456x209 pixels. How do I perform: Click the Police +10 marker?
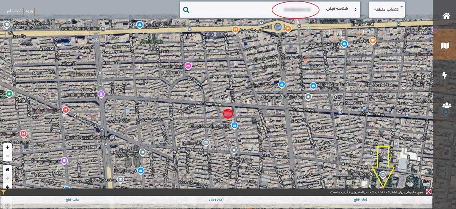click(206, 142)
